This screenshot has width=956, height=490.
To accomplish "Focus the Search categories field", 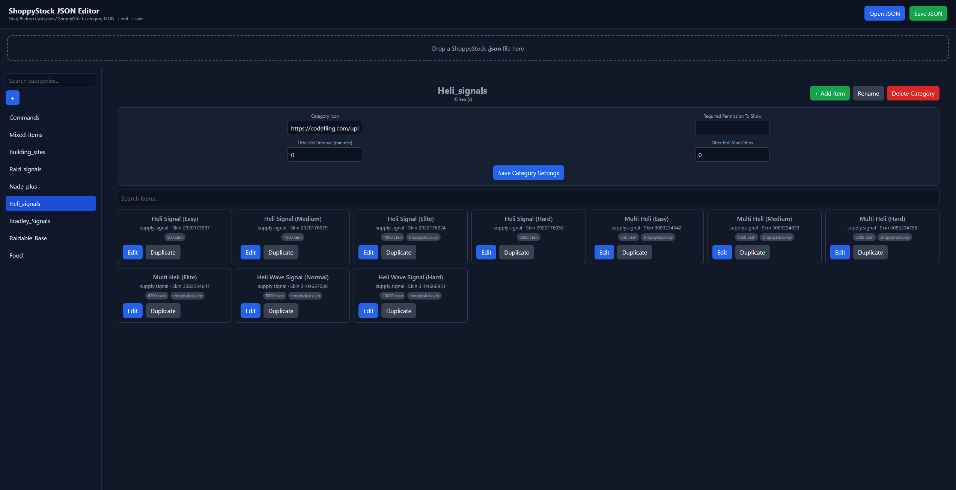I will pos(51,80).
